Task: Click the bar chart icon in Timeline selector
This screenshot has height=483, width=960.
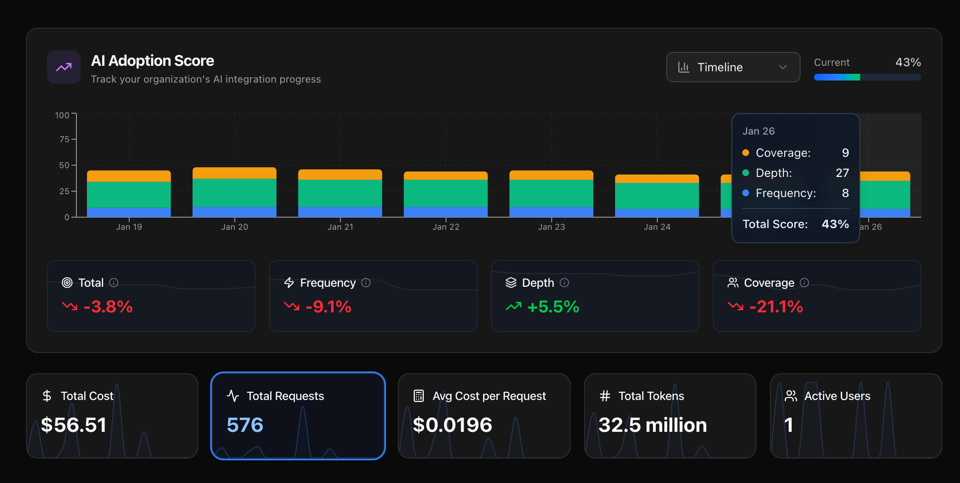Action: (x=683, y=67)
